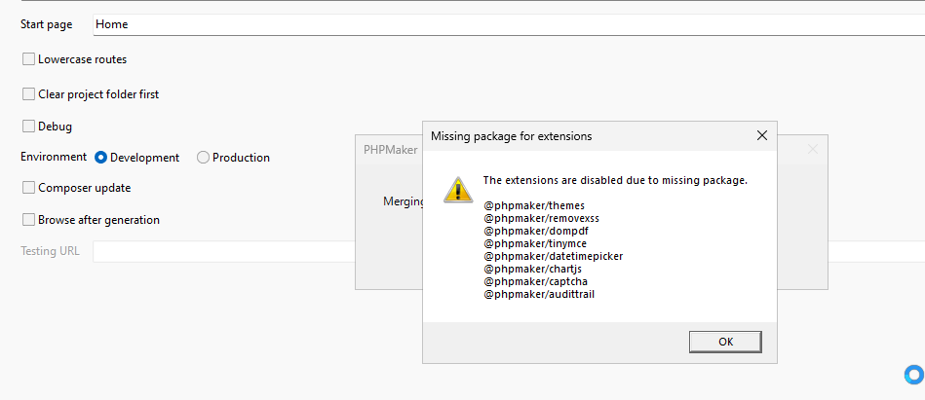Enable the Lowercase routes checkbox
Image resolution: width=925 pixels, height=400 pixels.
tap(29, 59)
